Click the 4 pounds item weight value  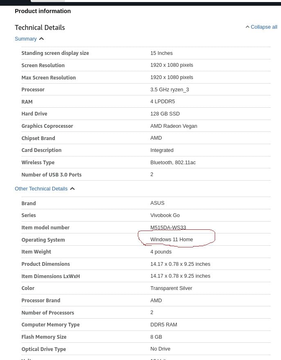pos(161,251)
